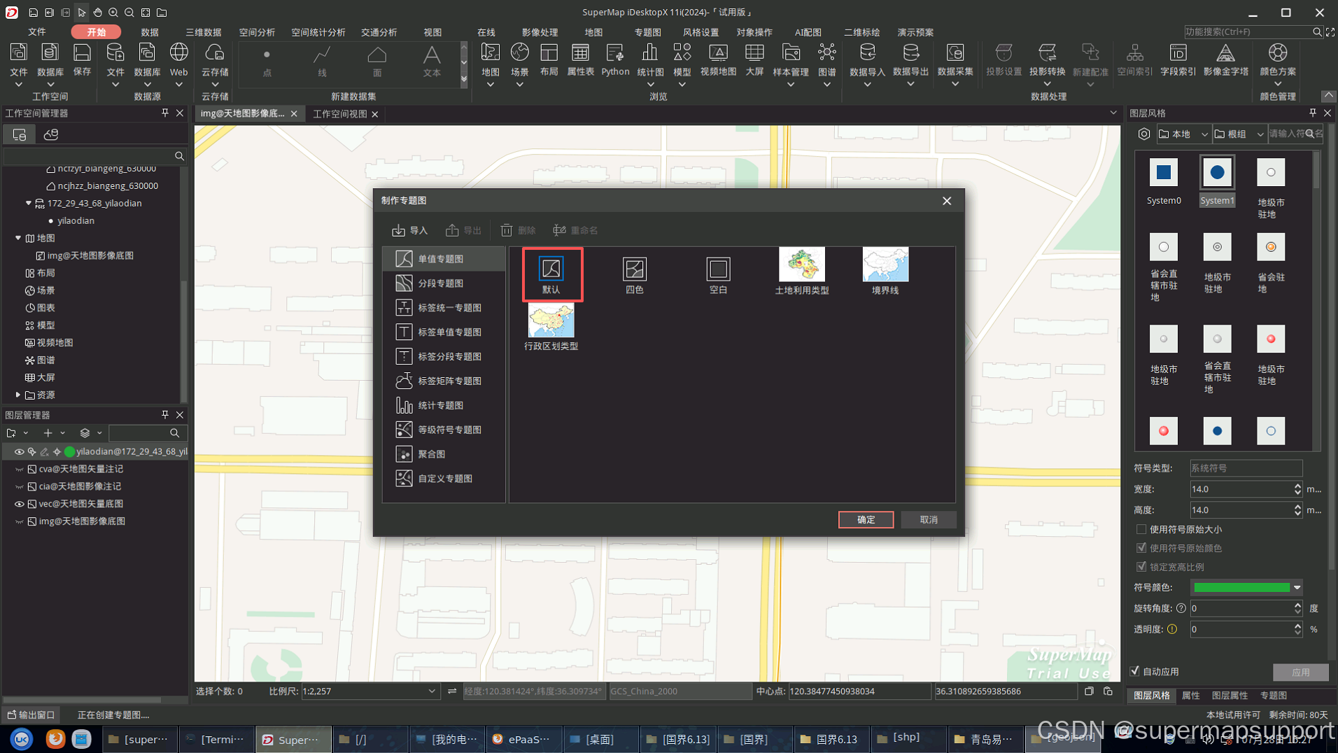Choose the 四色 four-color template
The height and width of the screenshot is (753, 1338).
click(x=635, y=274)
